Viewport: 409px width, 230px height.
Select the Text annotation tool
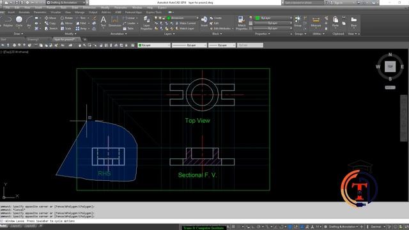coord(104,22)
